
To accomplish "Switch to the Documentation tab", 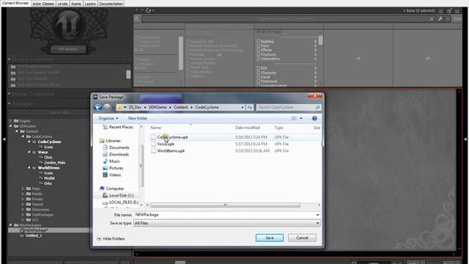I will (x=111, y=4).
